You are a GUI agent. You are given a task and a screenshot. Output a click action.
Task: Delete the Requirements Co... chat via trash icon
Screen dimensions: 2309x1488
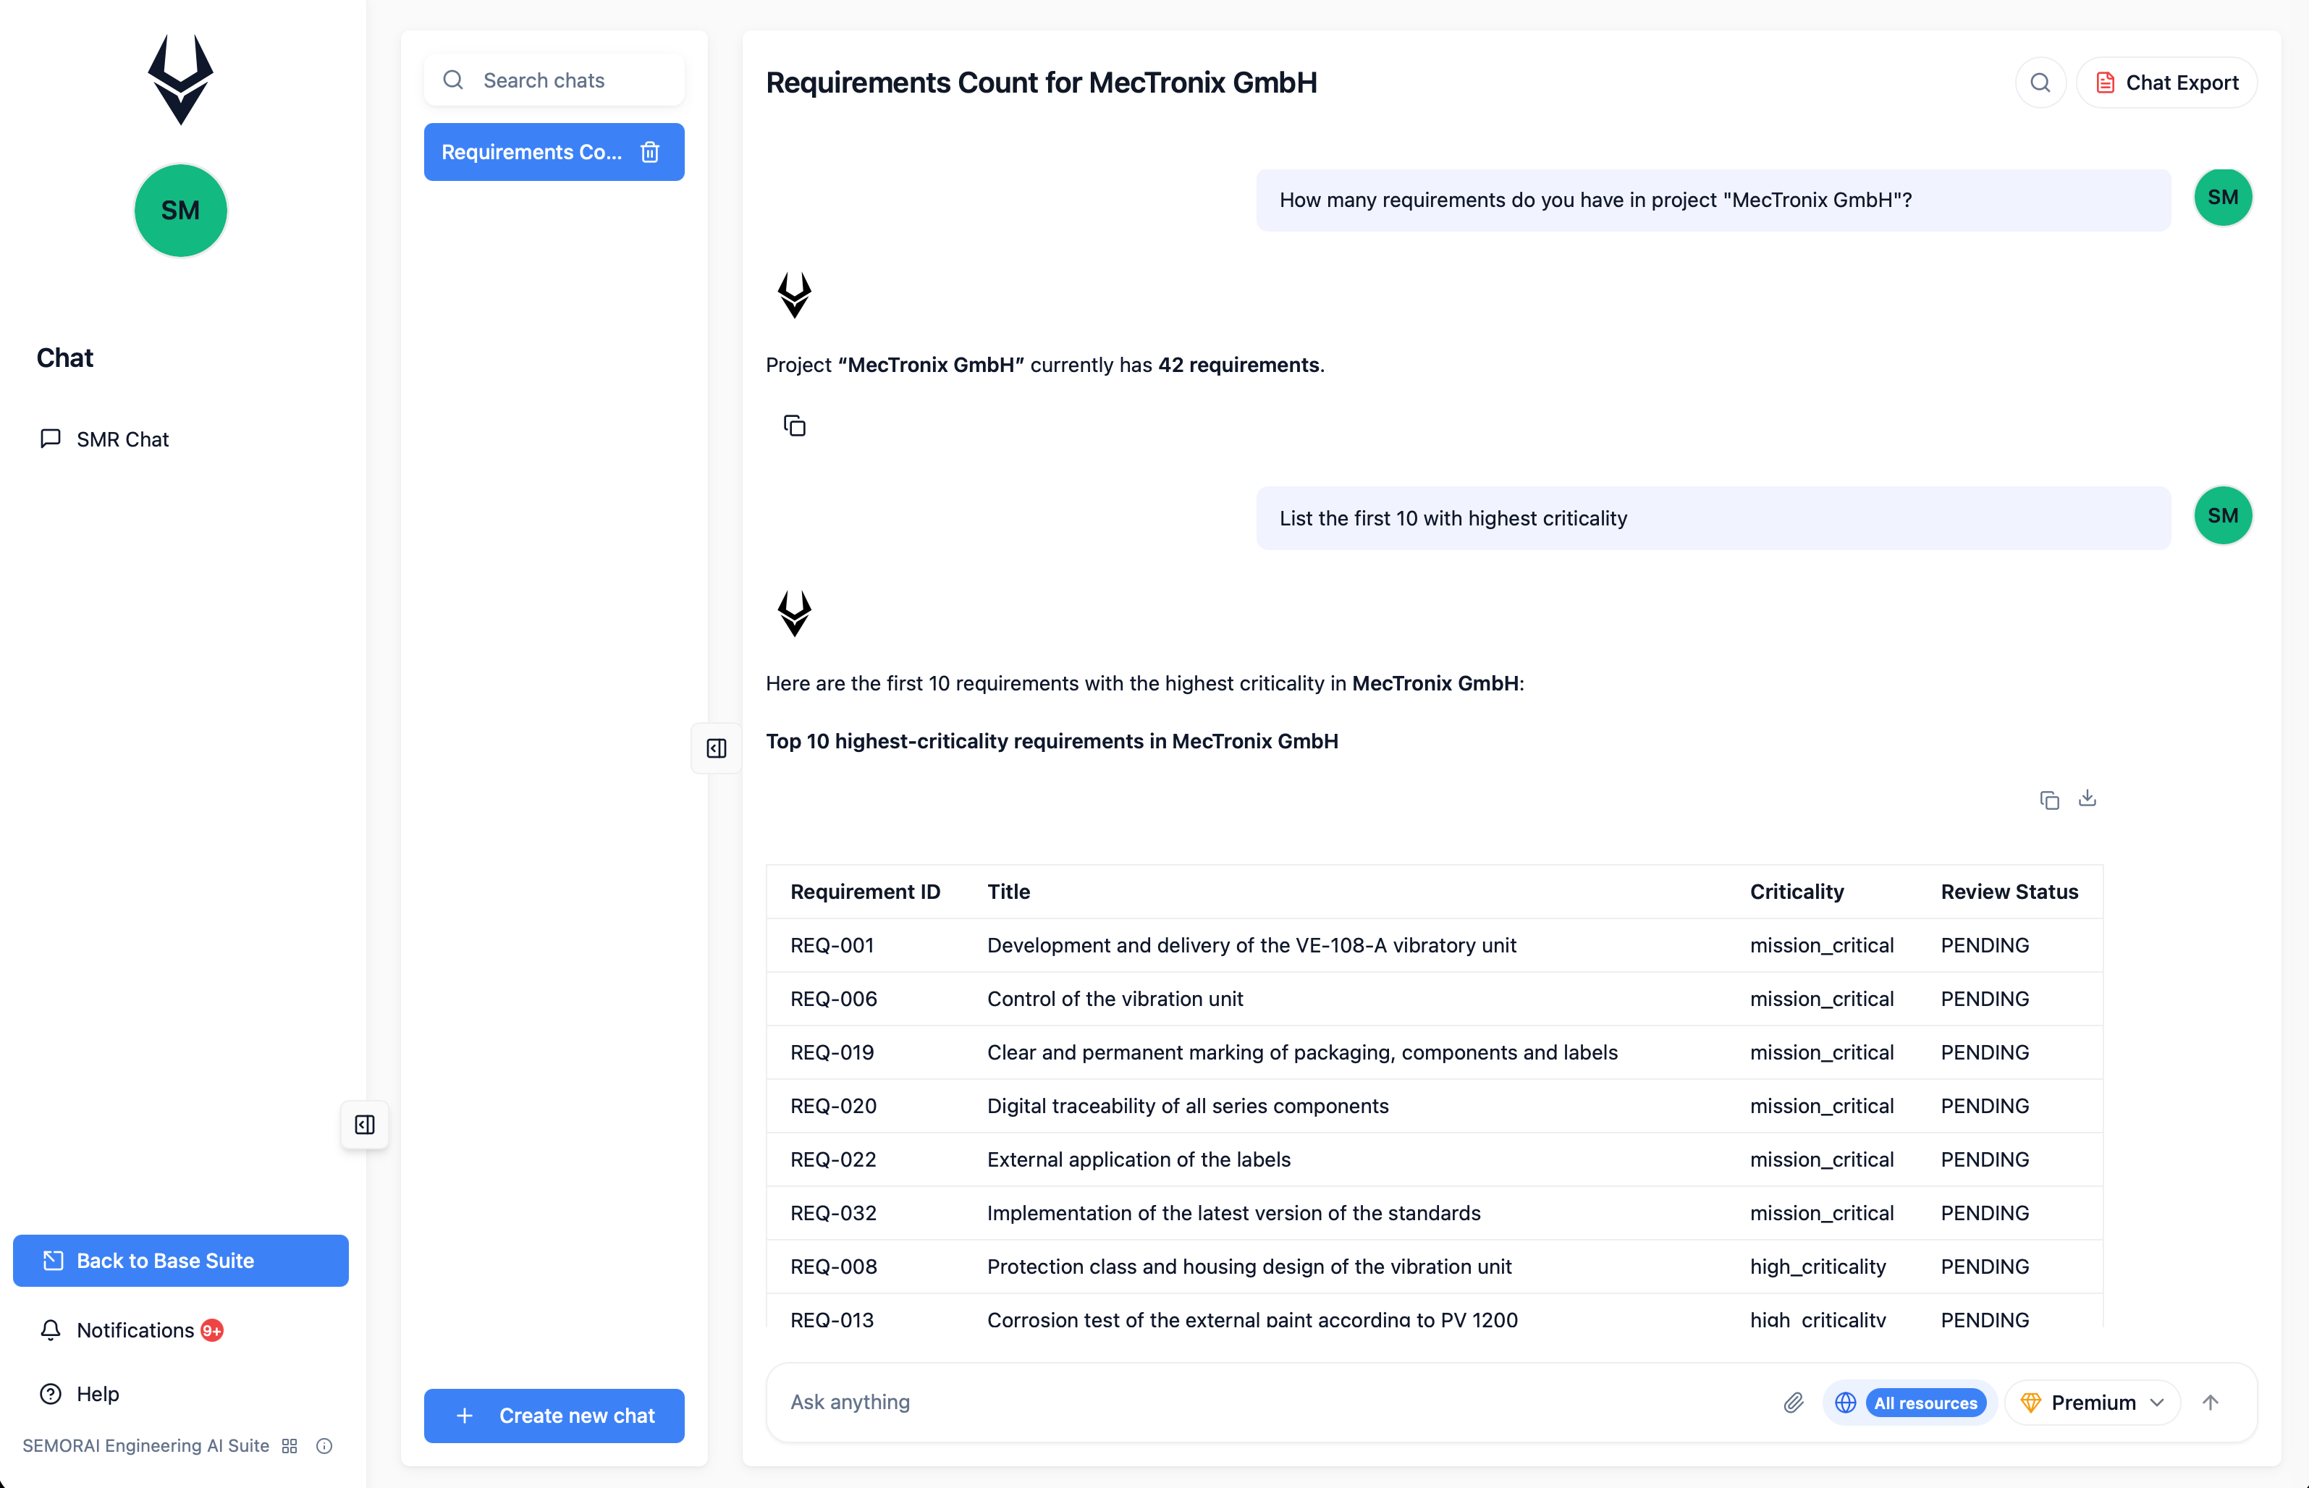pyautogui.click(x=650, y=152)
